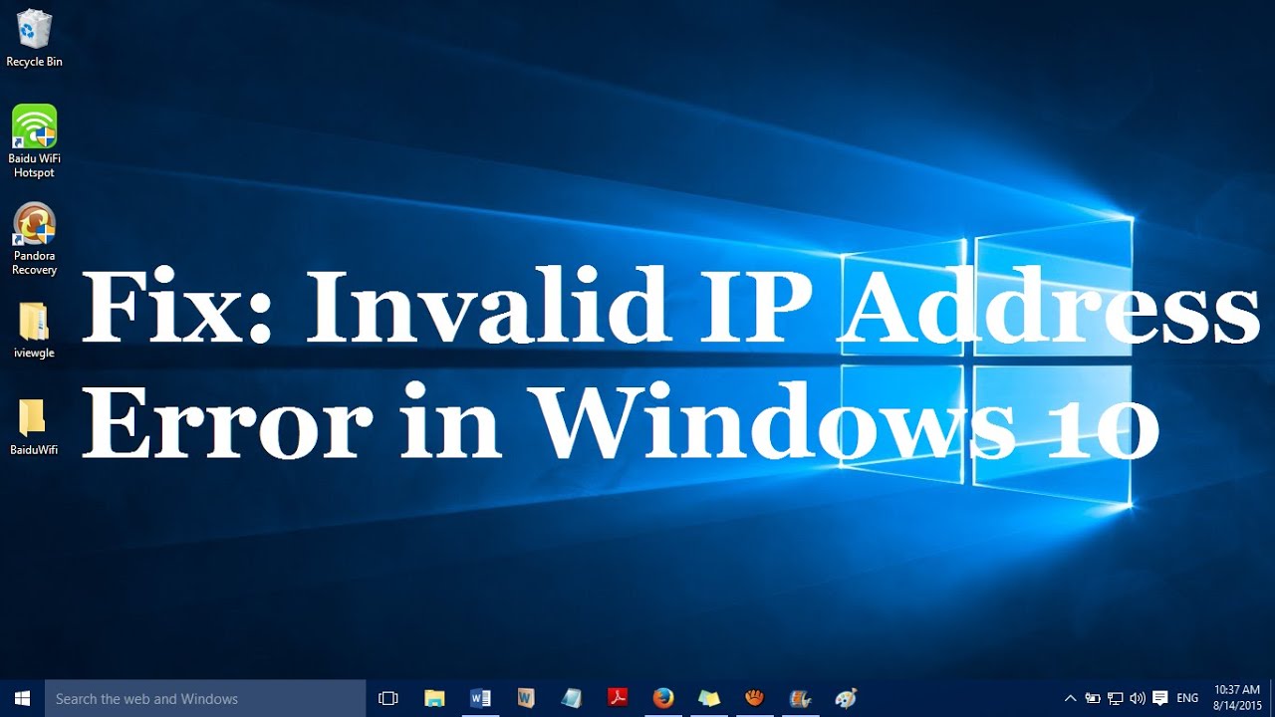Open the tan W app on taskbar
The image size is (1275, 717).
pyautogui.click(x=526, y=698)
